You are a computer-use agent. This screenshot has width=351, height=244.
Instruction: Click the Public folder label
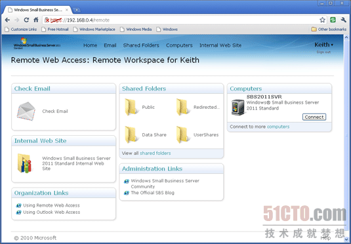pos(148,107)
